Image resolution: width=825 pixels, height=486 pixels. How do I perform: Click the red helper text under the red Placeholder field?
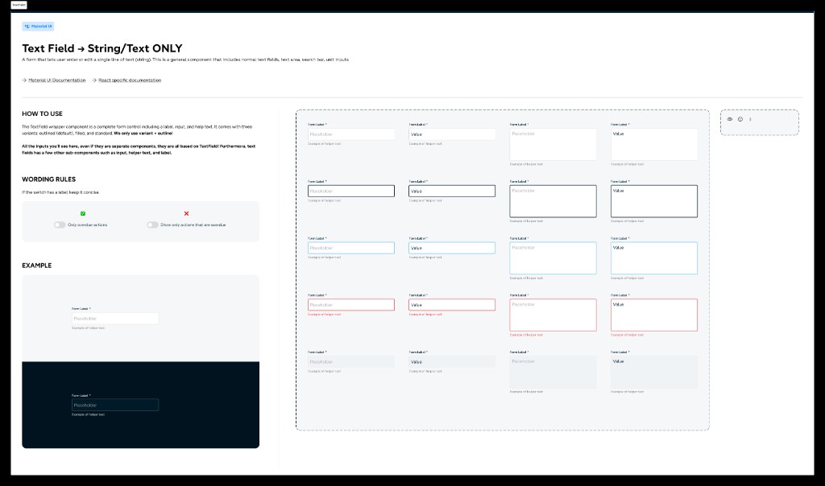(324, 314)
